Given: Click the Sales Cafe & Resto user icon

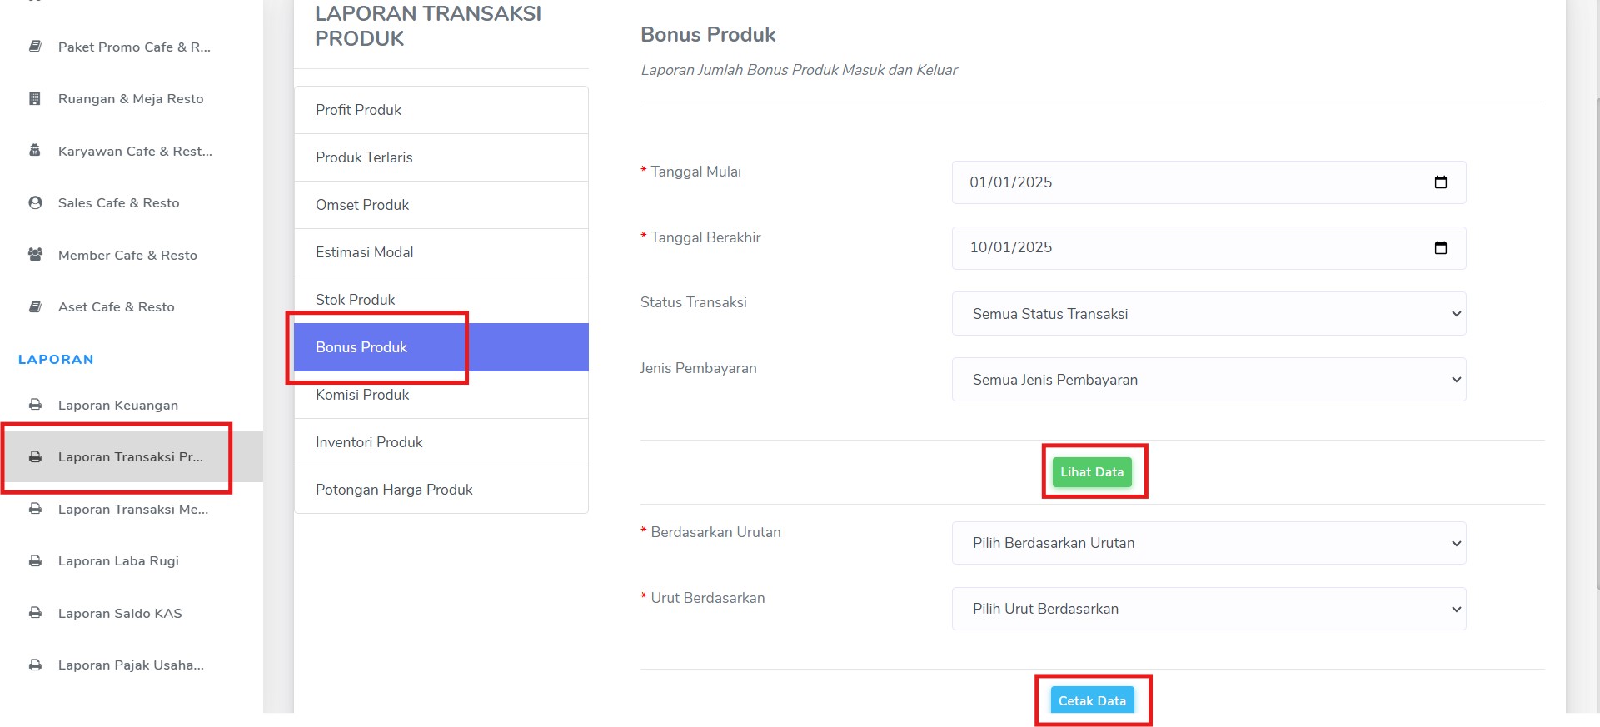Looking at the screenshot, I should click(35, 202).
